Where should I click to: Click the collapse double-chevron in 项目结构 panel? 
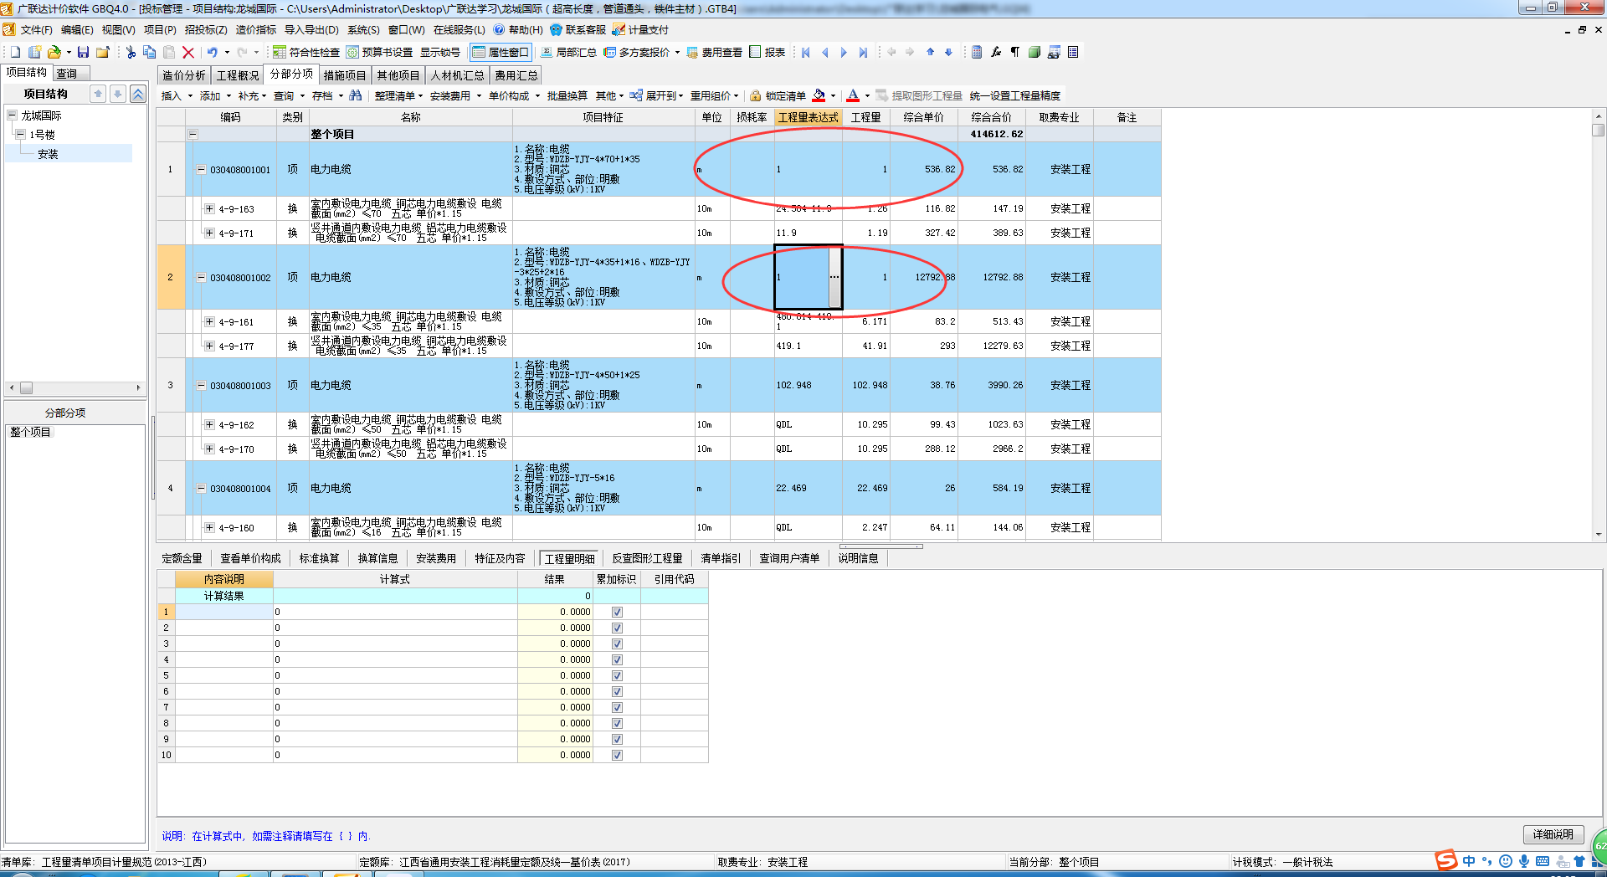pos(138,94)
